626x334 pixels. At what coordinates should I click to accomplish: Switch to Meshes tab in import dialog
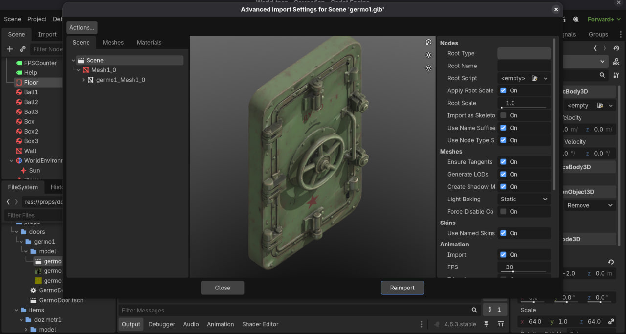click(x=113, y=43)
